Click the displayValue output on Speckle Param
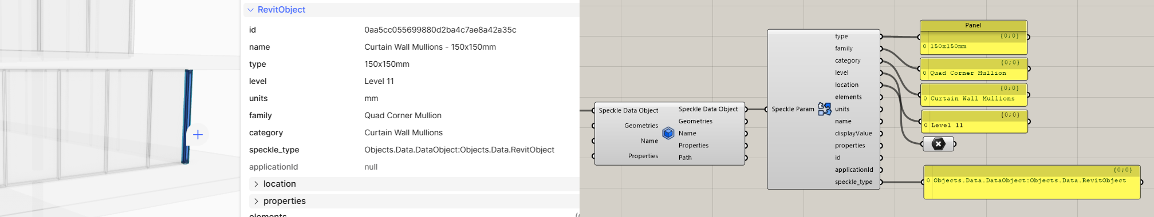The height and width of the screenshot is (217, 1154). pos(853,134)
